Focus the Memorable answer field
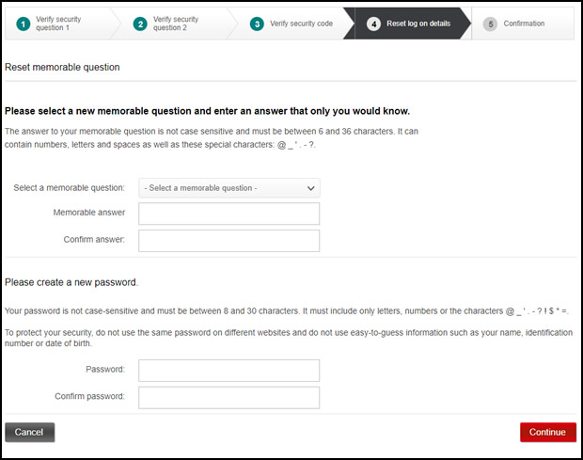 coord(229,214)
